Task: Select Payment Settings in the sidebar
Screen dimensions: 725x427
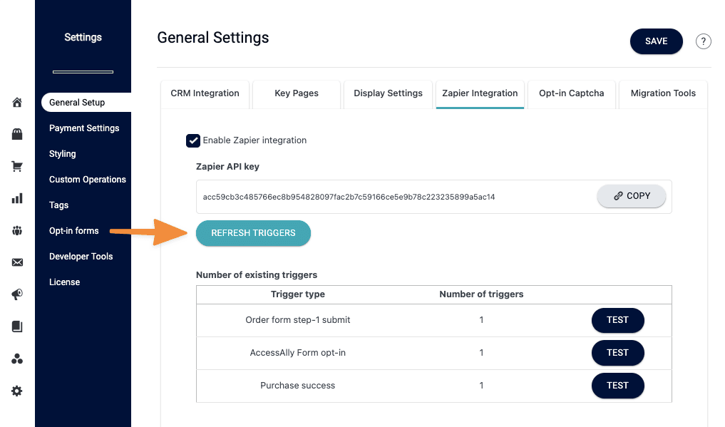Action: [84, 128]
